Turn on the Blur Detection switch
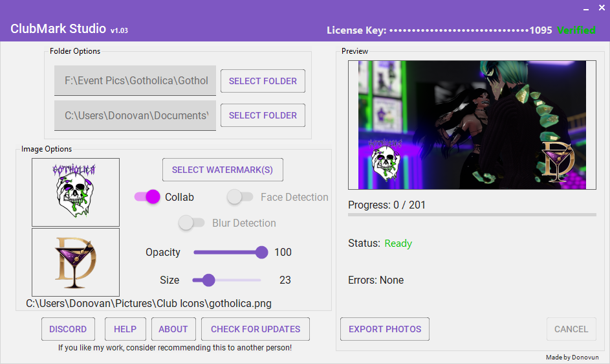 191,223
